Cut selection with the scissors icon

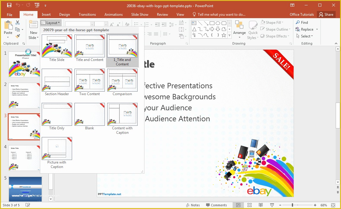[18, 23]
